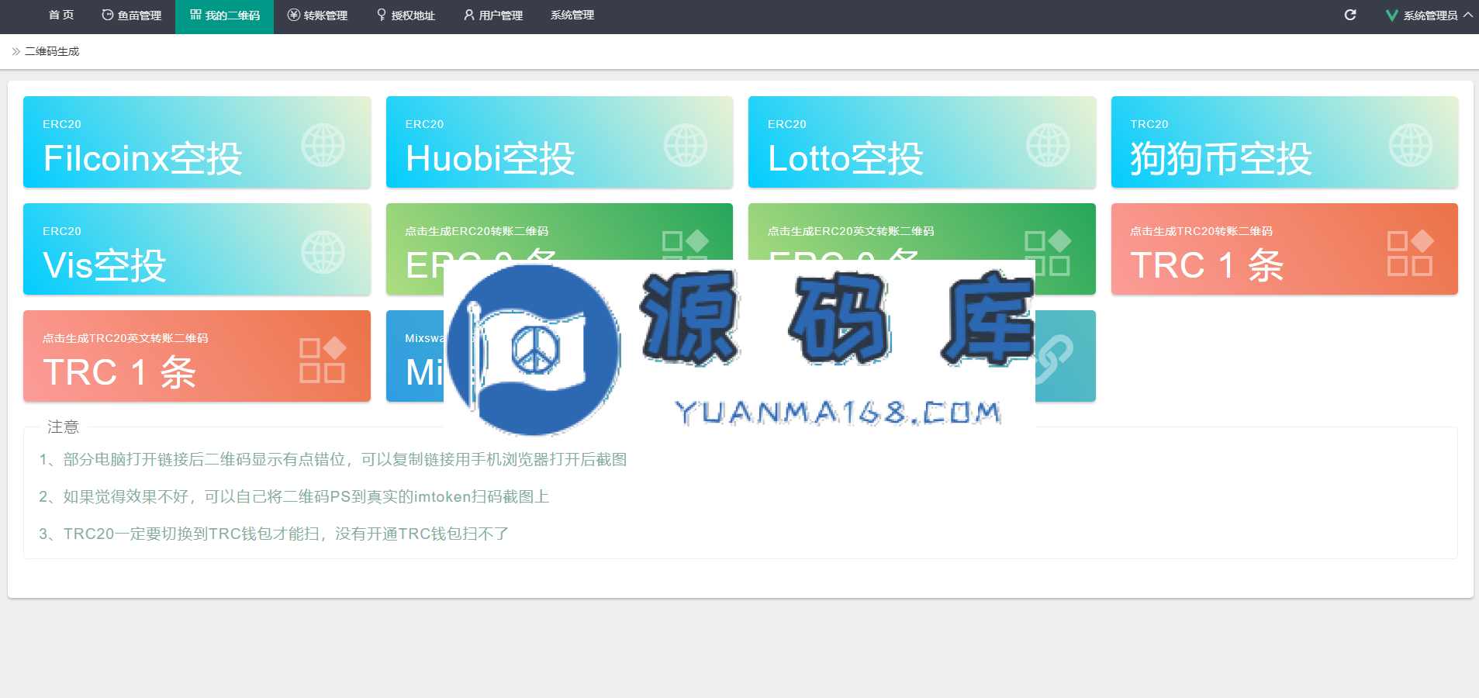Open the Huobi空投 card
1479x698 pixels.
(559, 142)
